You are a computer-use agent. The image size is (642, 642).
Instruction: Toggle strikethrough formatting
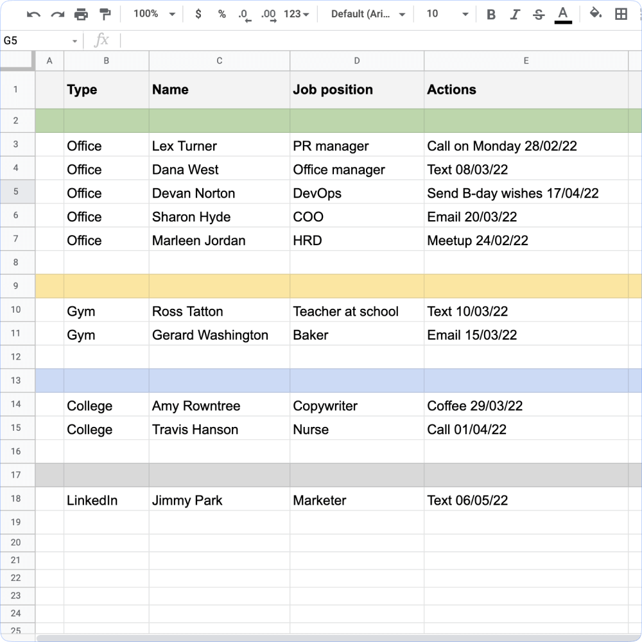pos(539,14)
